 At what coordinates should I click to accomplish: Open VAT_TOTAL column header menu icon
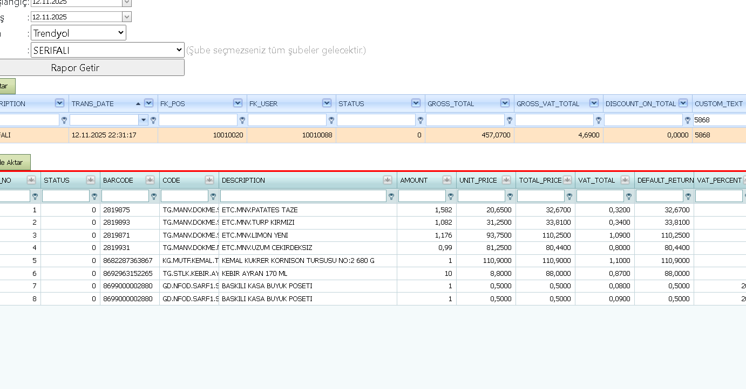pyautogui.click(x=625, y=180)
